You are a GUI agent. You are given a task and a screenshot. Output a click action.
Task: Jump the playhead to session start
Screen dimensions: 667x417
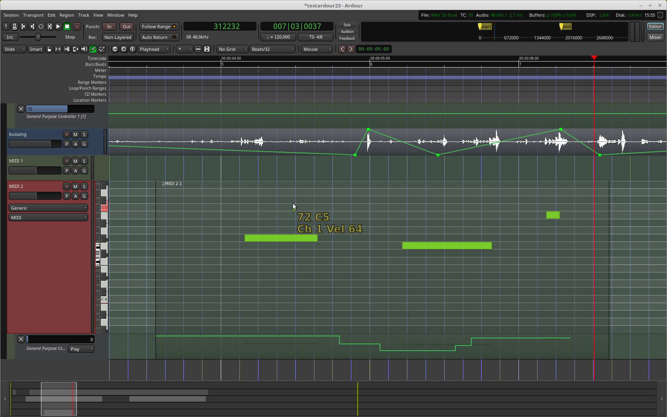tap(23, 27)
